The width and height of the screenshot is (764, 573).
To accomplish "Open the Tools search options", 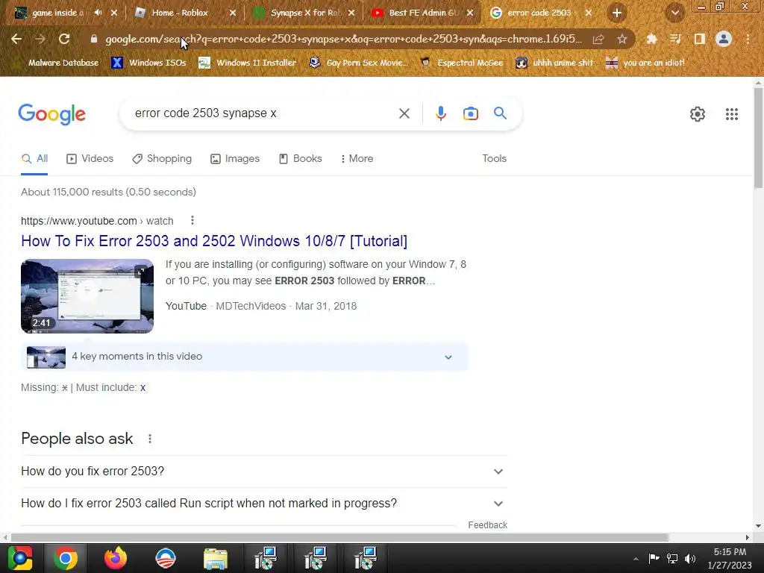I will (x=494, y=159).
